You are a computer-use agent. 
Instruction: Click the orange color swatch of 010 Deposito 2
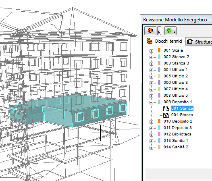click(159, 121)
